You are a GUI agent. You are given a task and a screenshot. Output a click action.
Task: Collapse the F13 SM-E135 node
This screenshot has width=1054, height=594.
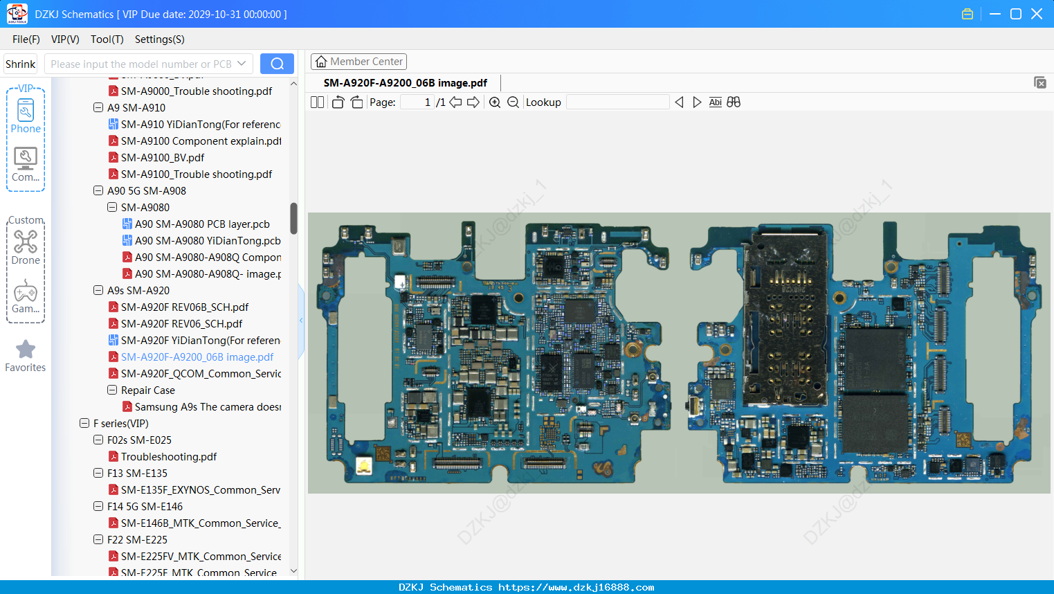point(98,474)
